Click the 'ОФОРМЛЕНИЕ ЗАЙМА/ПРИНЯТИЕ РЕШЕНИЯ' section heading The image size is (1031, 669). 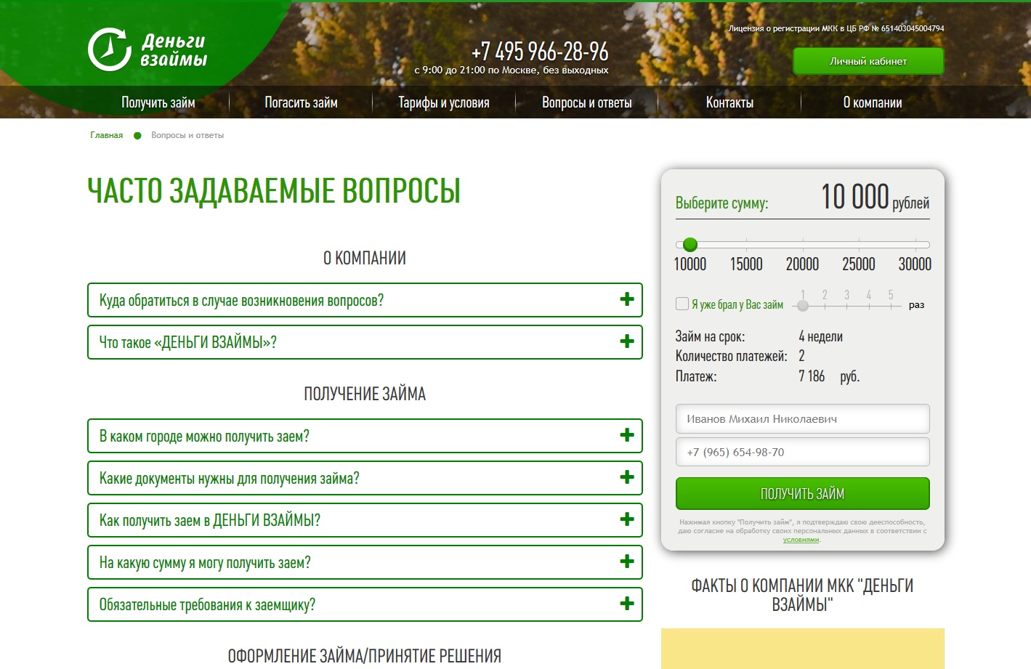(365, 656)
